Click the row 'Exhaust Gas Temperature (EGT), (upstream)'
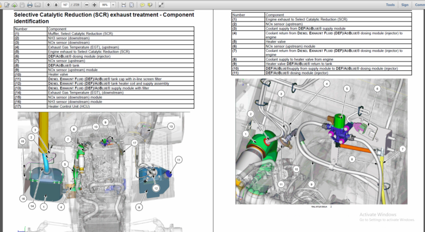Screen dimensions: 425x232 (104, 47)
